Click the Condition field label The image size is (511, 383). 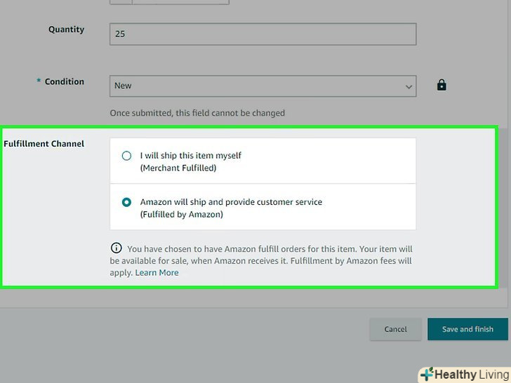coord(64,81)
